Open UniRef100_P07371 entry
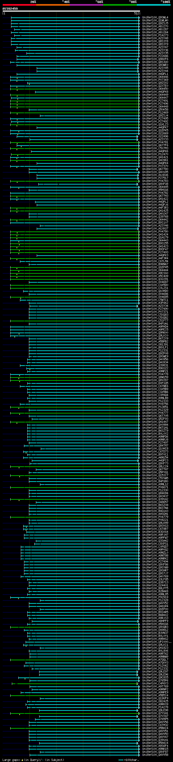 click(x=155, y=312)
